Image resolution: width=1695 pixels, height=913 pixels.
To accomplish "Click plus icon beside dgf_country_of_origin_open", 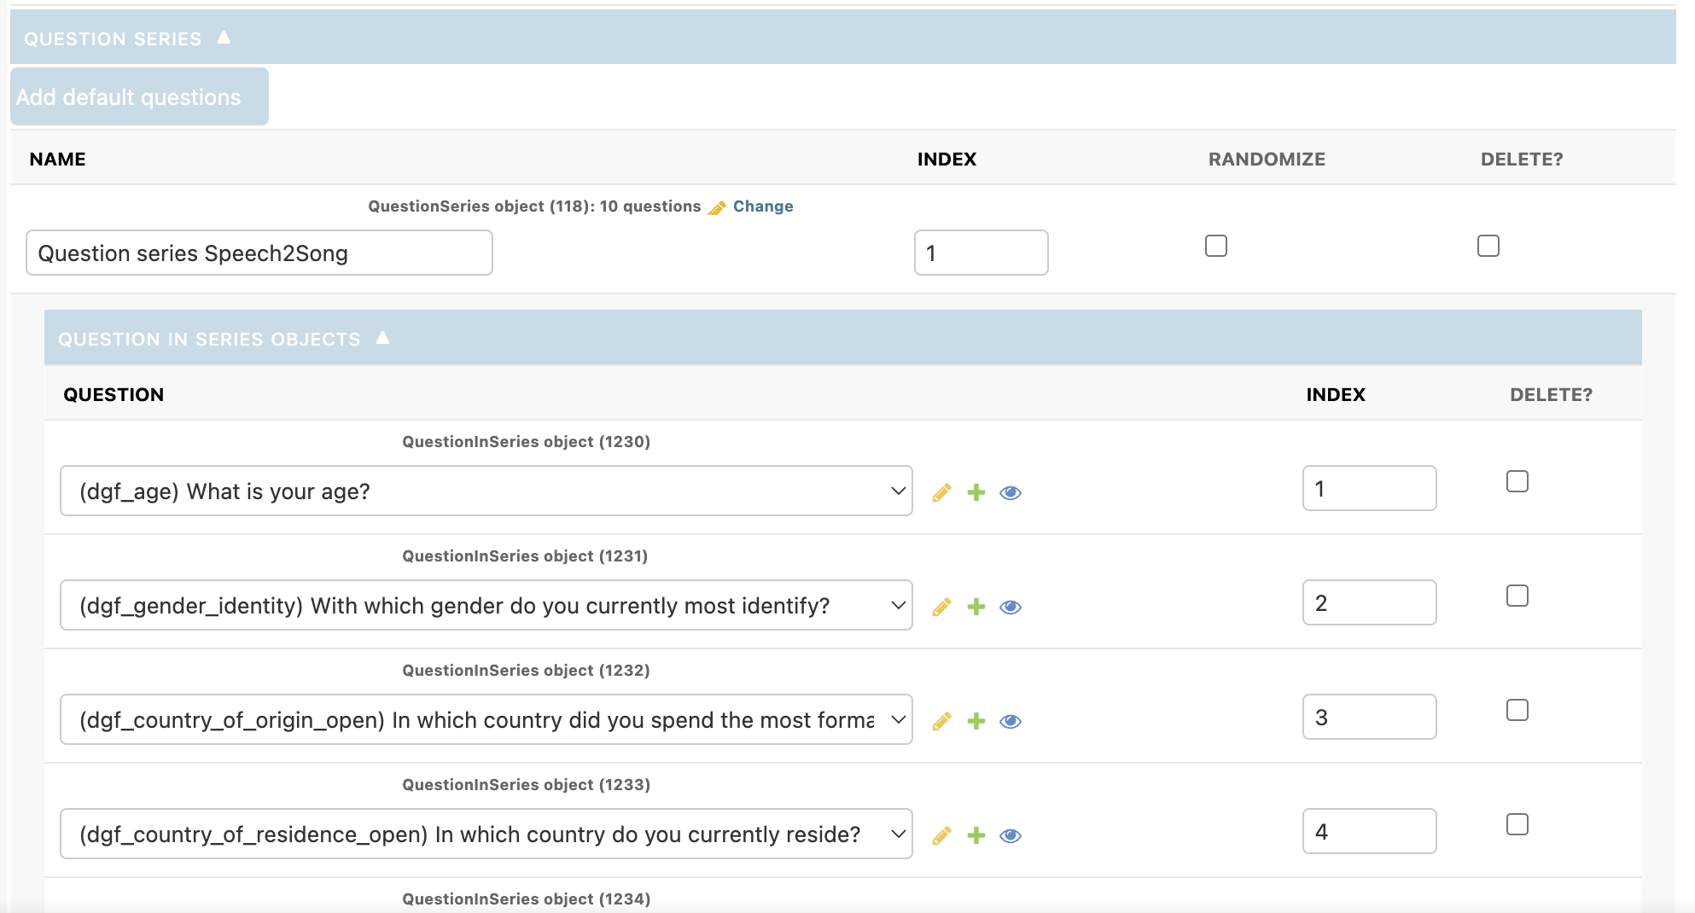I will pos(976,721).
